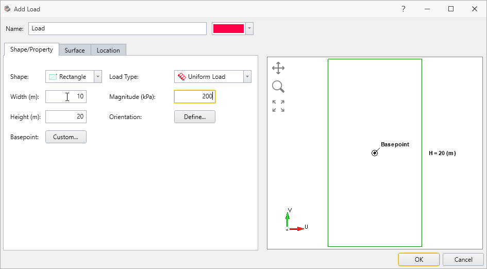Click the Define... orientation button

coord(195,117)
